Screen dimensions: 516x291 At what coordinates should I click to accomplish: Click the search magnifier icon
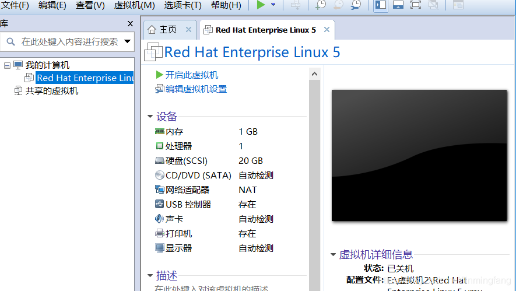tap(11, 42)
